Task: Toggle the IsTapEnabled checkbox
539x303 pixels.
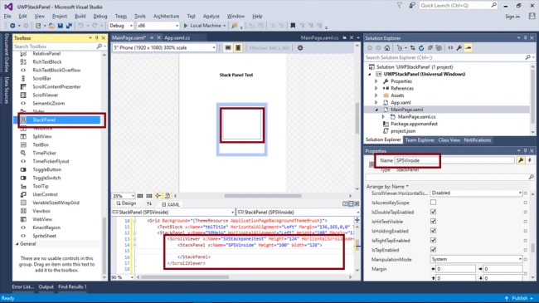Action: coord(433,250)
